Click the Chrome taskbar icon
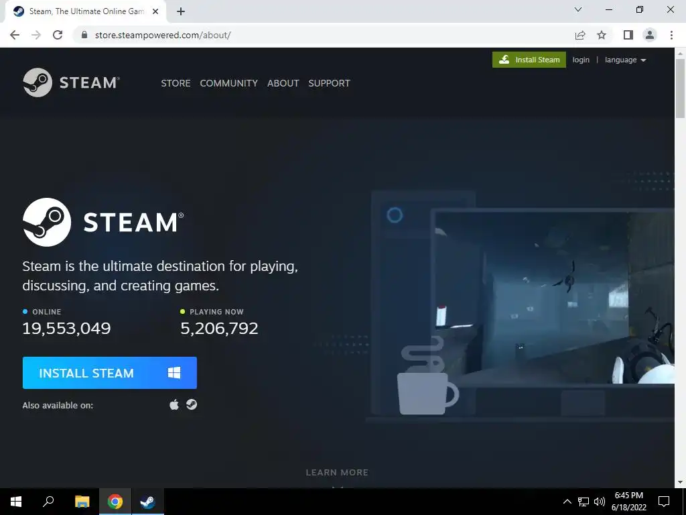This screenshot has width=686, height=515. pos(115,502)
